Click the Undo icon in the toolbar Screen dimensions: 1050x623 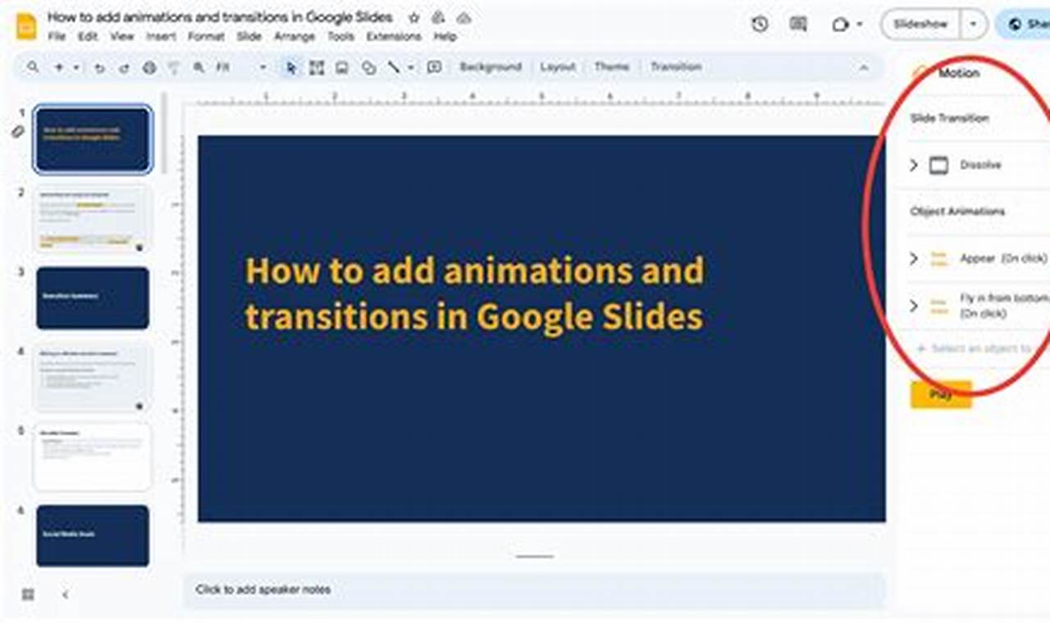click(x=98, y=67)
